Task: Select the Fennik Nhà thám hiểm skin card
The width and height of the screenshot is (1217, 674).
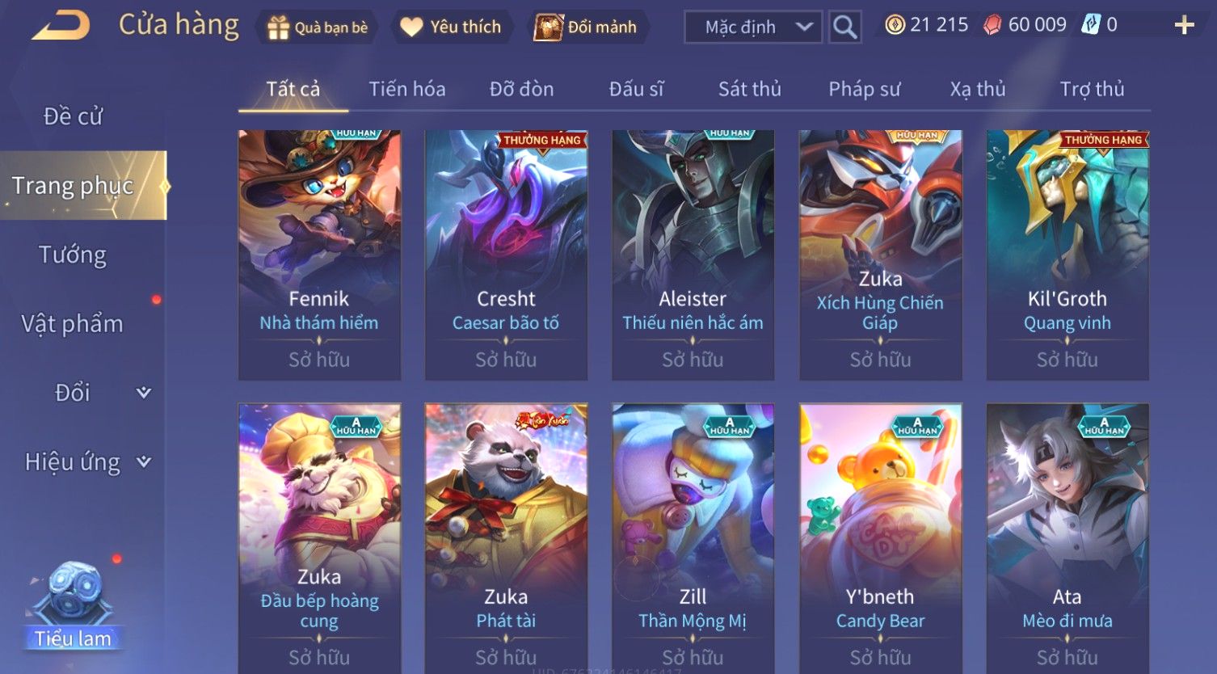Action: point(319,255)
